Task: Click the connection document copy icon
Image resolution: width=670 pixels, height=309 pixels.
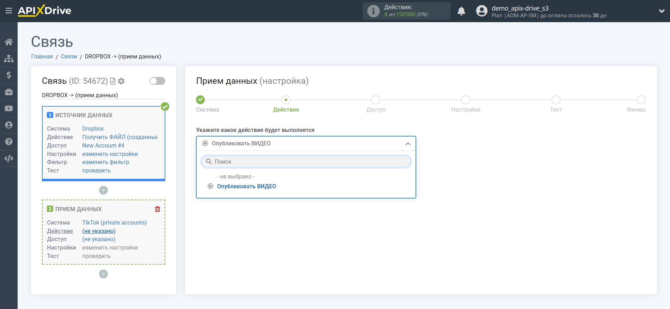Action: pos(113,81)
